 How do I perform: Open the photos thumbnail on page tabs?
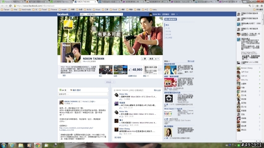(x=106, y=69)
